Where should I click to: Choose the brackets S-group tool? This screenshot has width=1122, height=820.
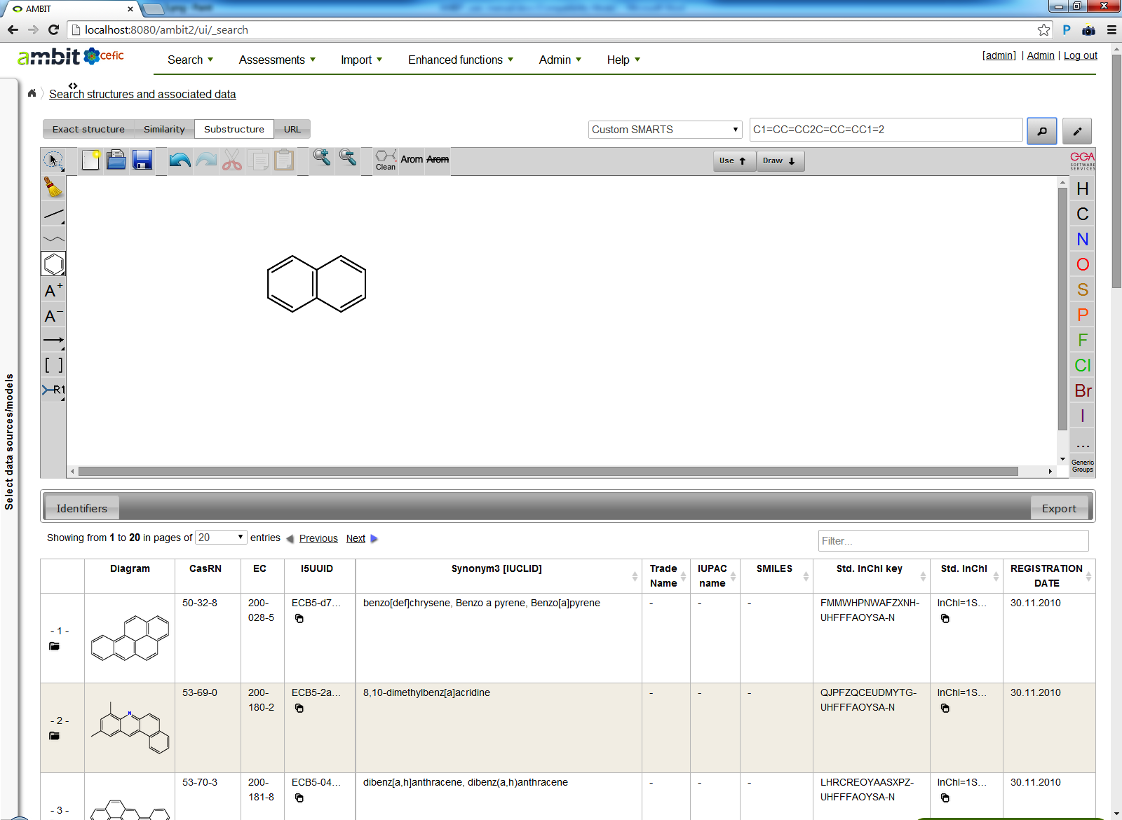coord(53,365)
